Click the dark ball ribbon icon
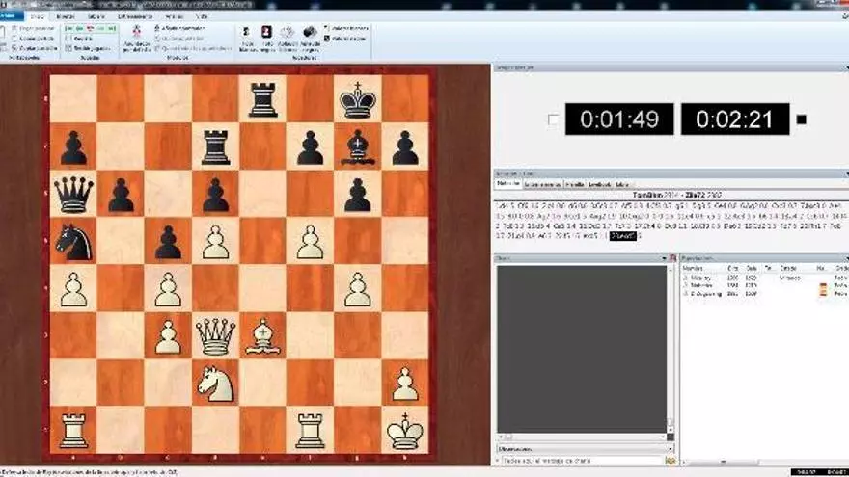849x477 pixels. pos(310,33)
